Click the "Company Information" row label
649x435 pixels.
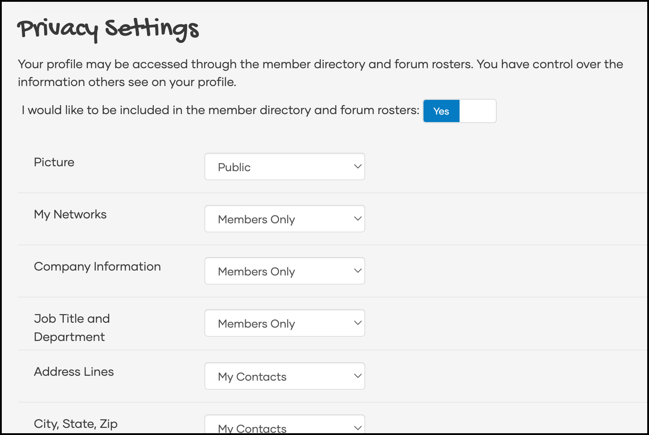(97, 267)
